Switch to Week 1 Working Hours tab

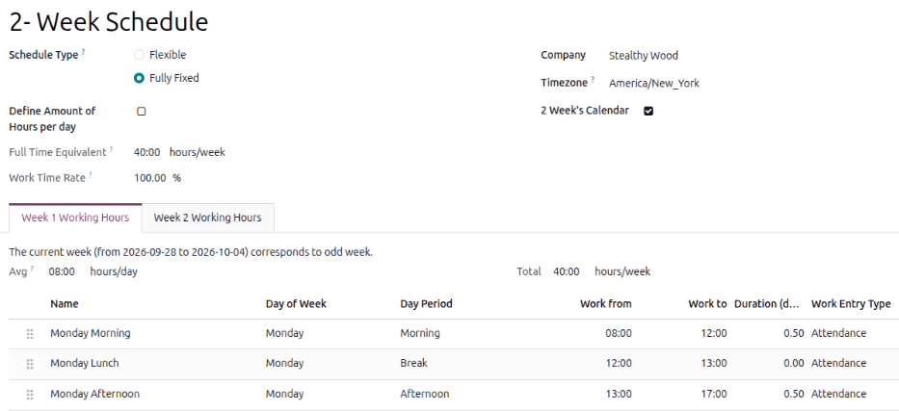point(75,218)
